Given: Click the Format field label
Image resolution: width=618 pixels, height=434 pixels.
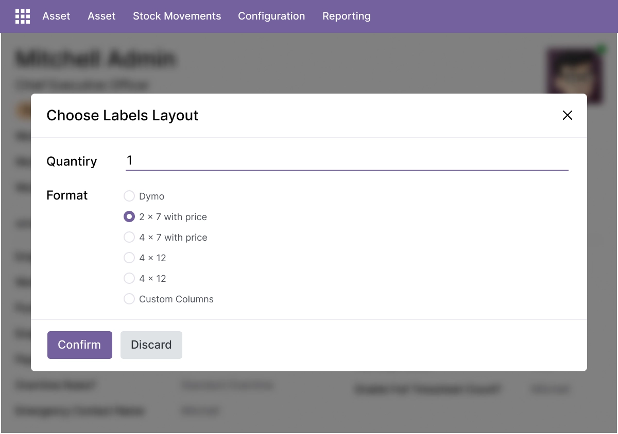Looking at the screenshot, I should click(x=67, y=195).
